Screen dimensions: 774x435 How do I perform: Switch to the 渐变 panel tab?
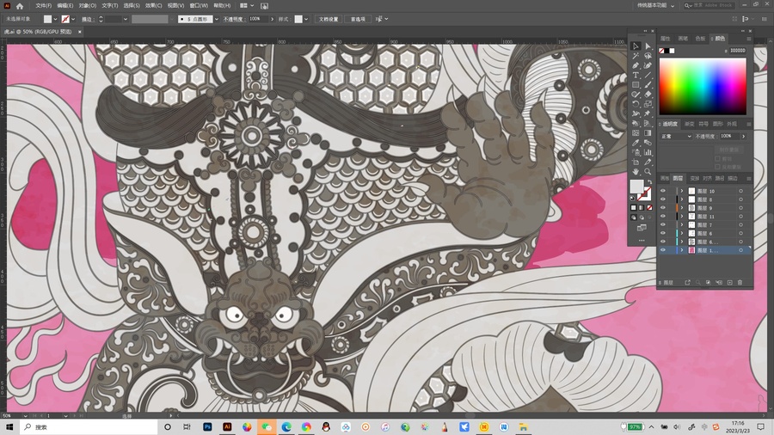689,124
